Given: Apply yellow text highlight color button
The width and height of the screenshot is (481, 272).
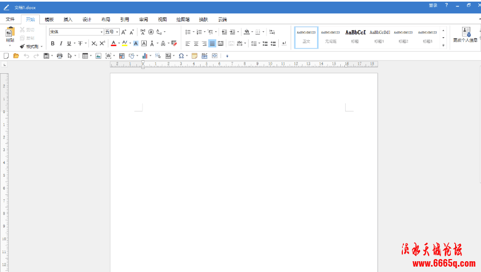Looking at the screenshot, I should pos(125,44).
